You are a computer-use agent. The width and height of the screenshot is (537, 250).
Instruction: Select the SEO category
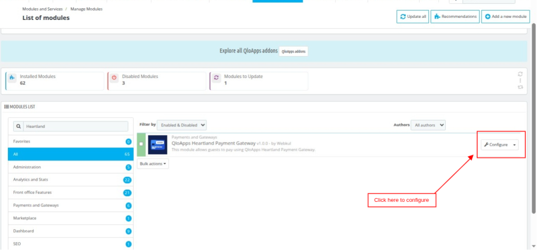71,244
